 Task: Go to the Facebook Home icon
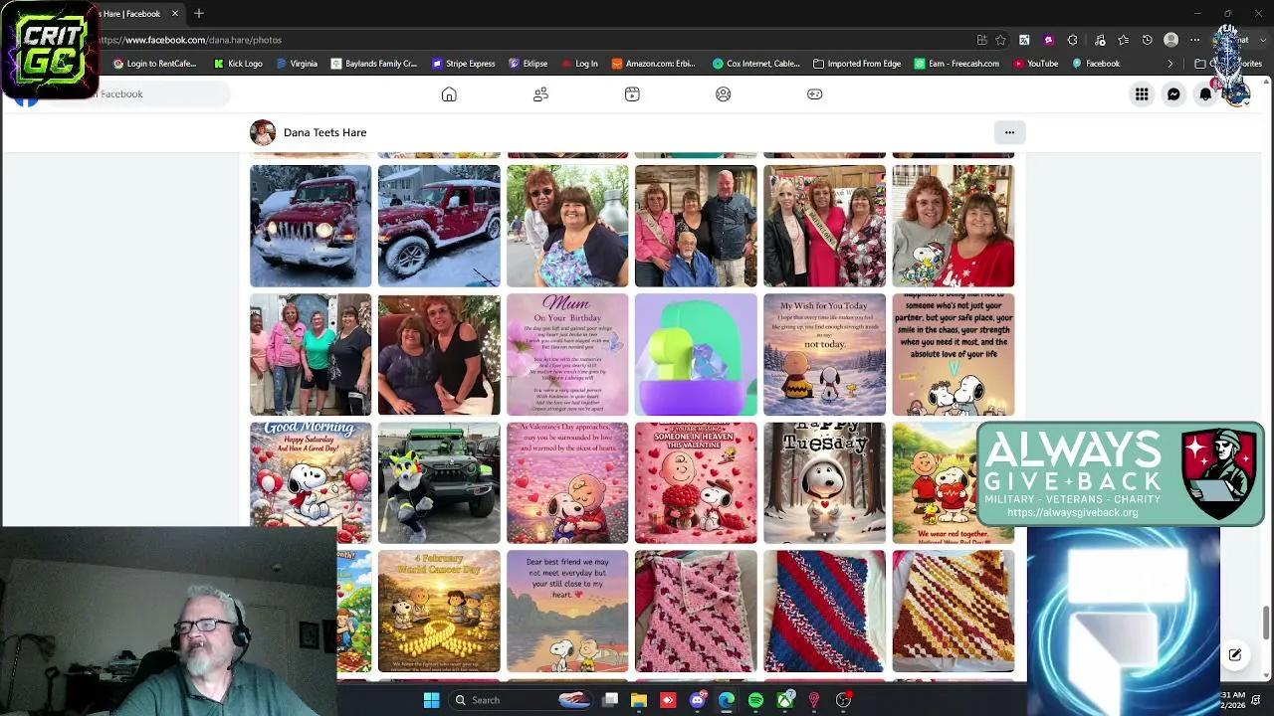click(x=449, y=94)
